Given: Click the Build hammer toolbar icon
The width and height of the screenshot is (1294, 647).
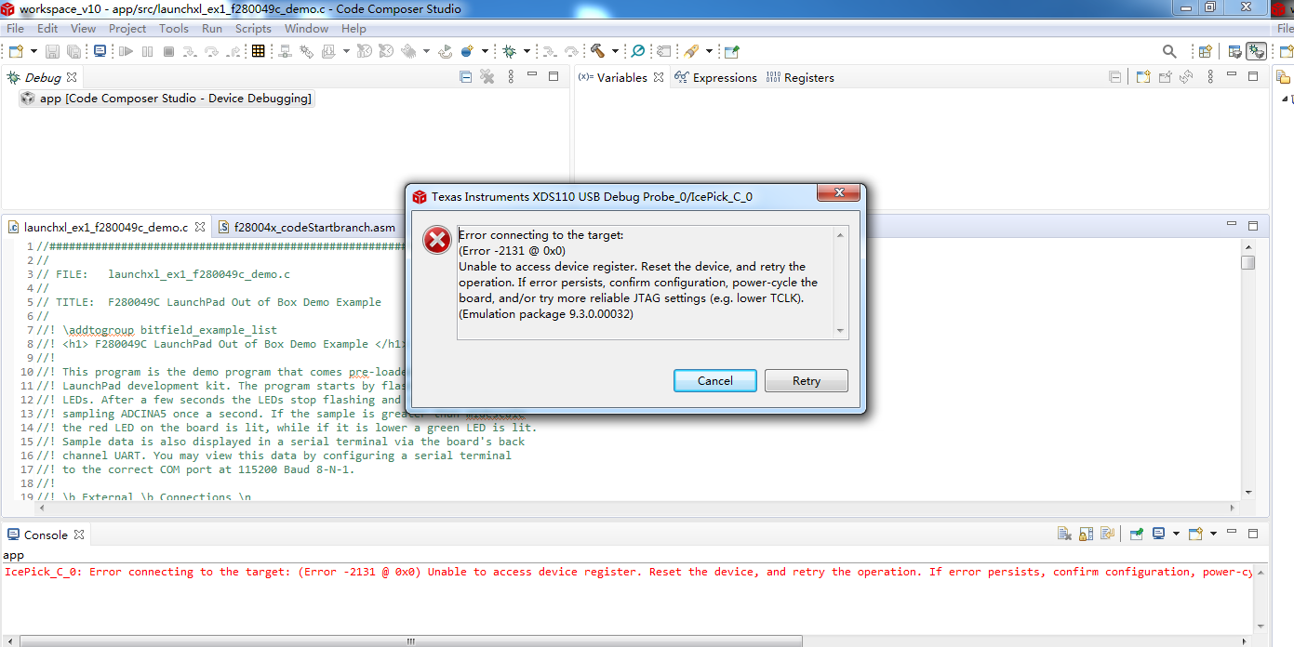Looking at the screenshot, I should [x=597, y=51].
